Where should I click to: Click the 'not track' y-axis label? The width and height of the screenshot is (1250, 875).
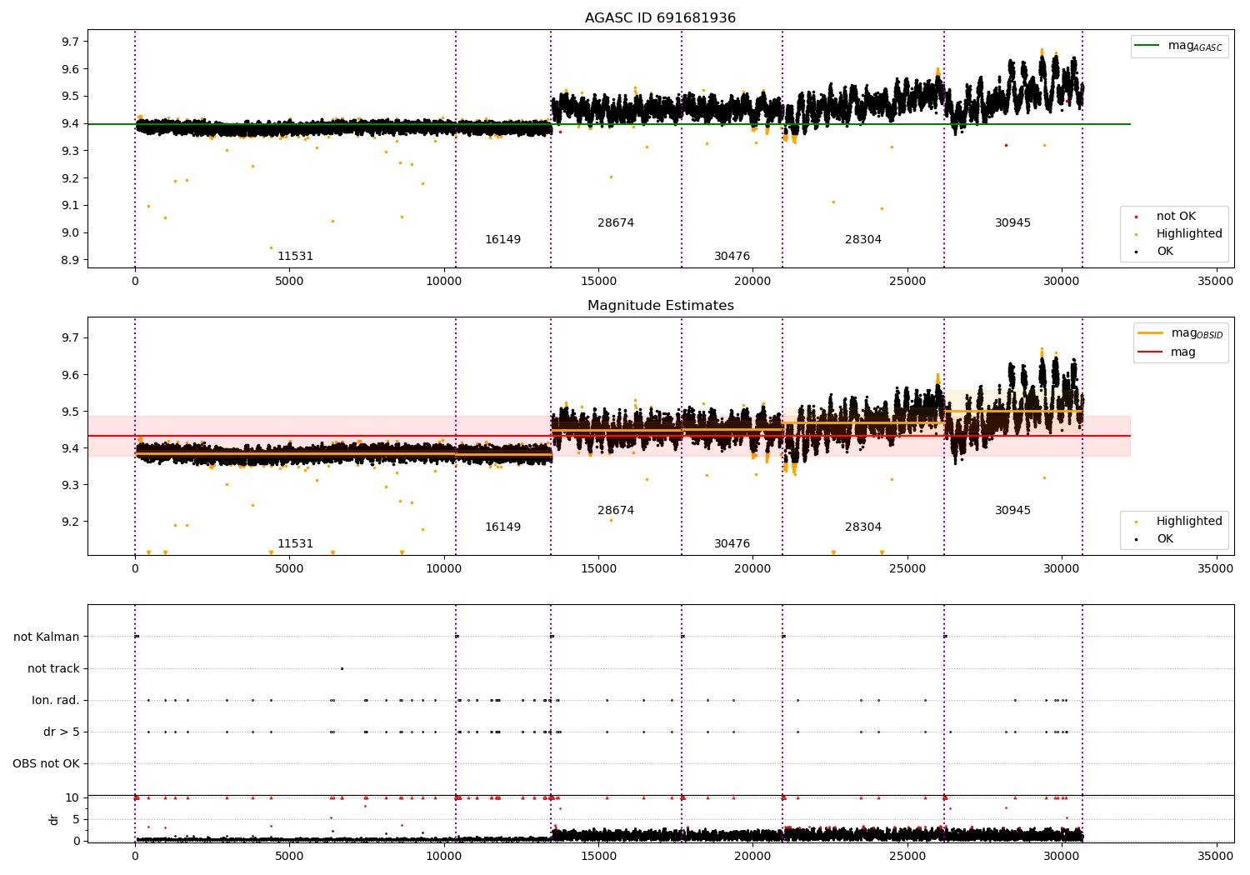point(53,669)
